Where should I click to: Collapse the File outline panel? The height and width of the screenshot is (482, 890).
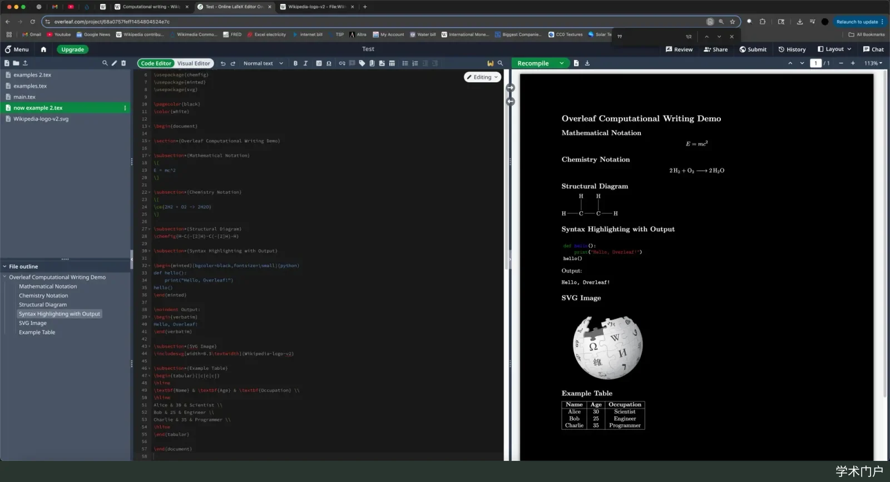click(4, 267)
